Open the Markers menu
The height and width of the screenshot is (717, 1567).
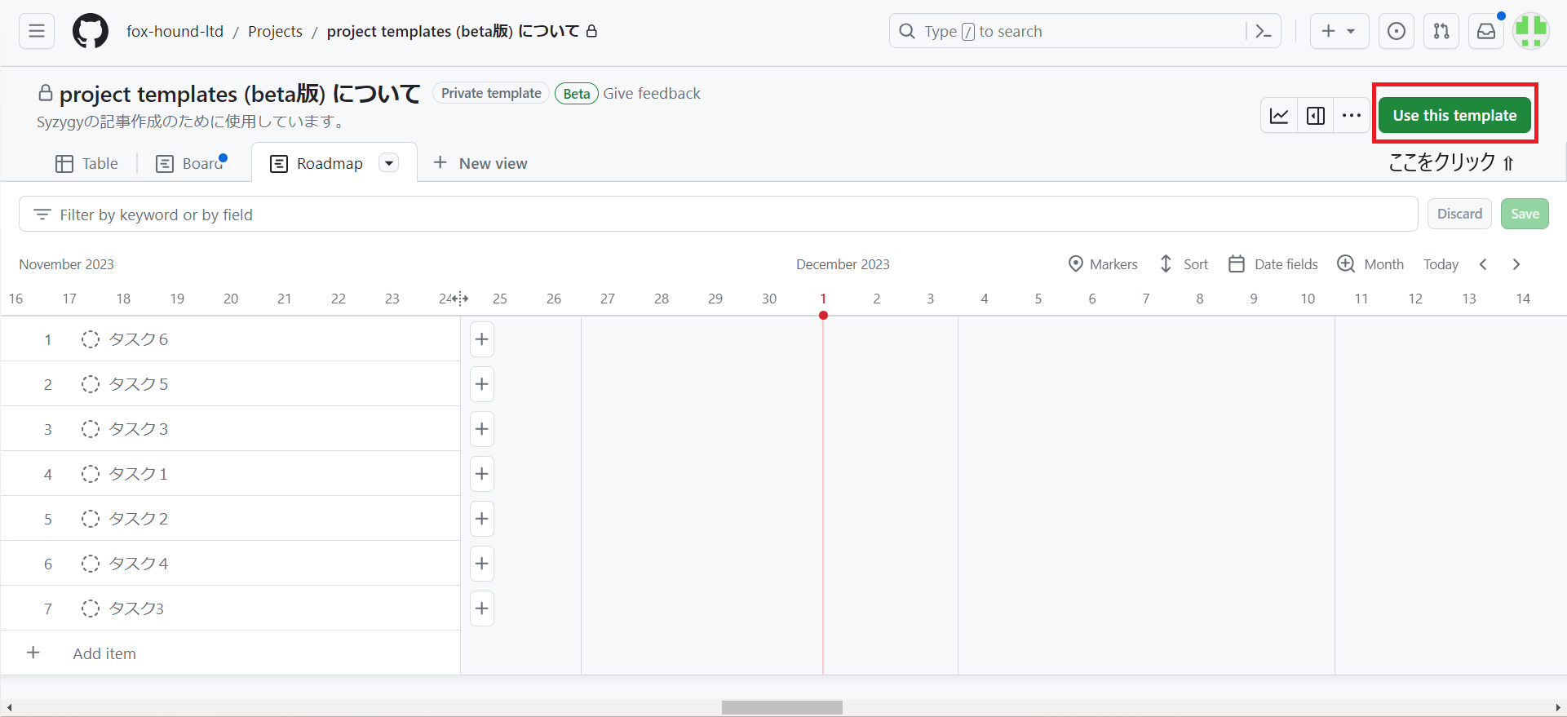click(x=1103, y=264)
